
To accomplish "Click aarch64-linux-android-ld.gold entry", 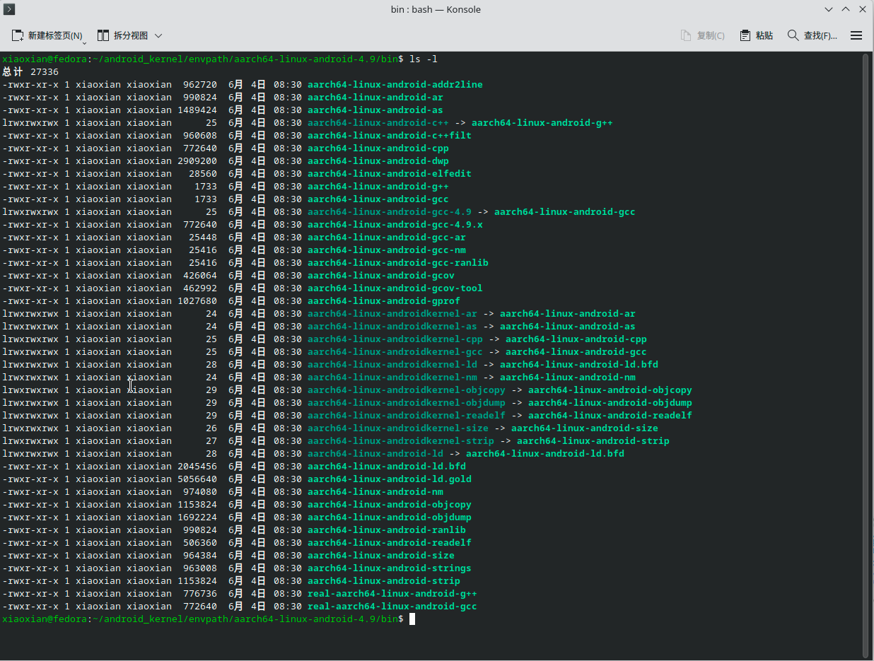I will tap(390, 479).
